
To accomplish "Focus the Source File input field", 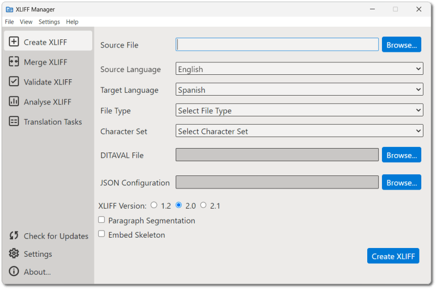I will 277,45.
